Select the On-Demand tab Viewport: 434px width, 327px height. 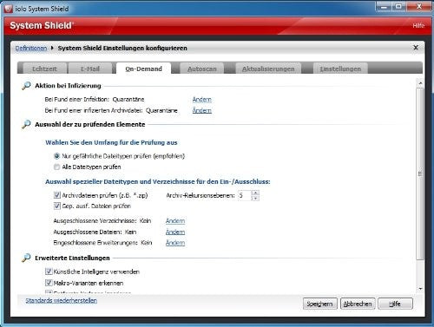(x=143, y=69)
